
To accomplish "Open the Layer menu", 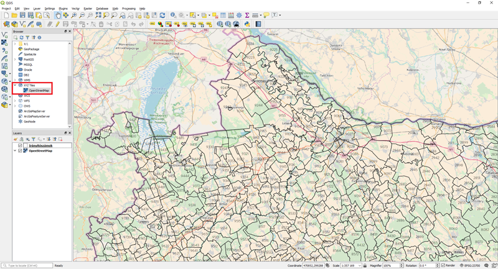I will click(x=37, y=9).
